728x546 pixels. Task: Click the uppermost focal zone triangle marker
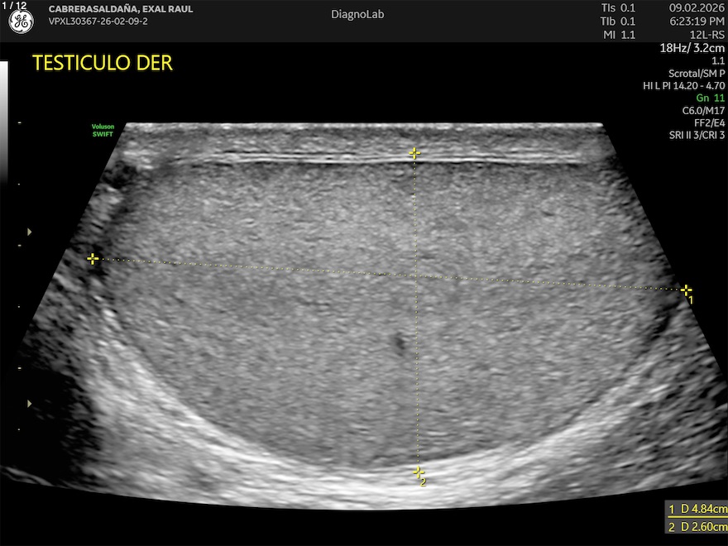30,232
